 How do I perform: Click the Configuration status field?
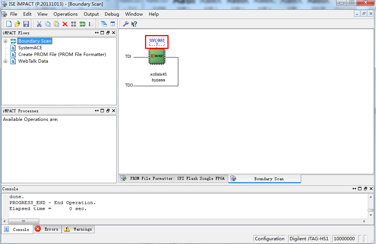coord(269,238)
